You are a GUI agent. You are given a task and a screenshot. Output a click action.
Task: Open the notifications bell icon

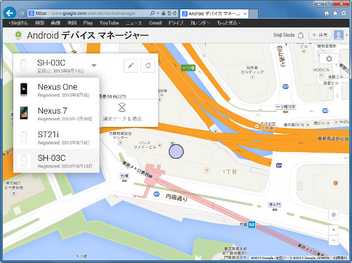pos(301,35)
